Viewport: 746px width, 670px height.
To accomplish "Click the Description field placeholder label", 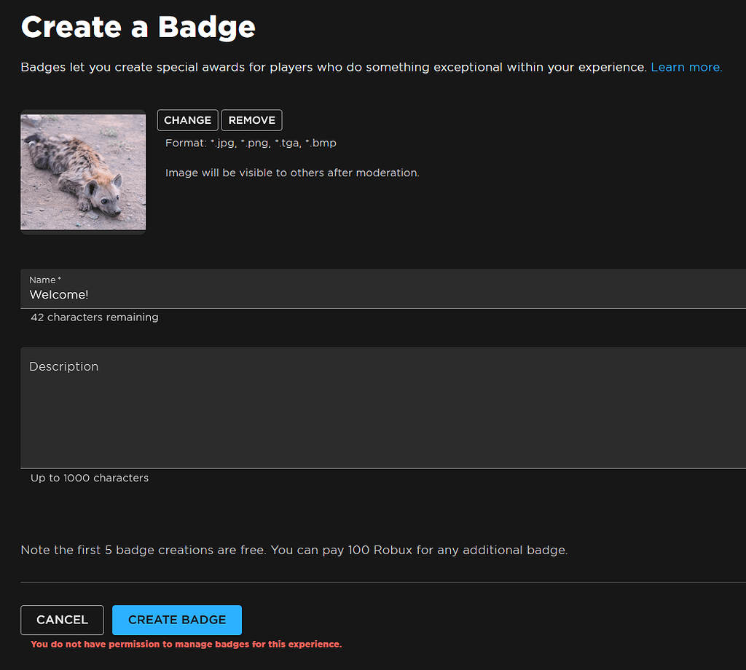I will tap(63, 366).
